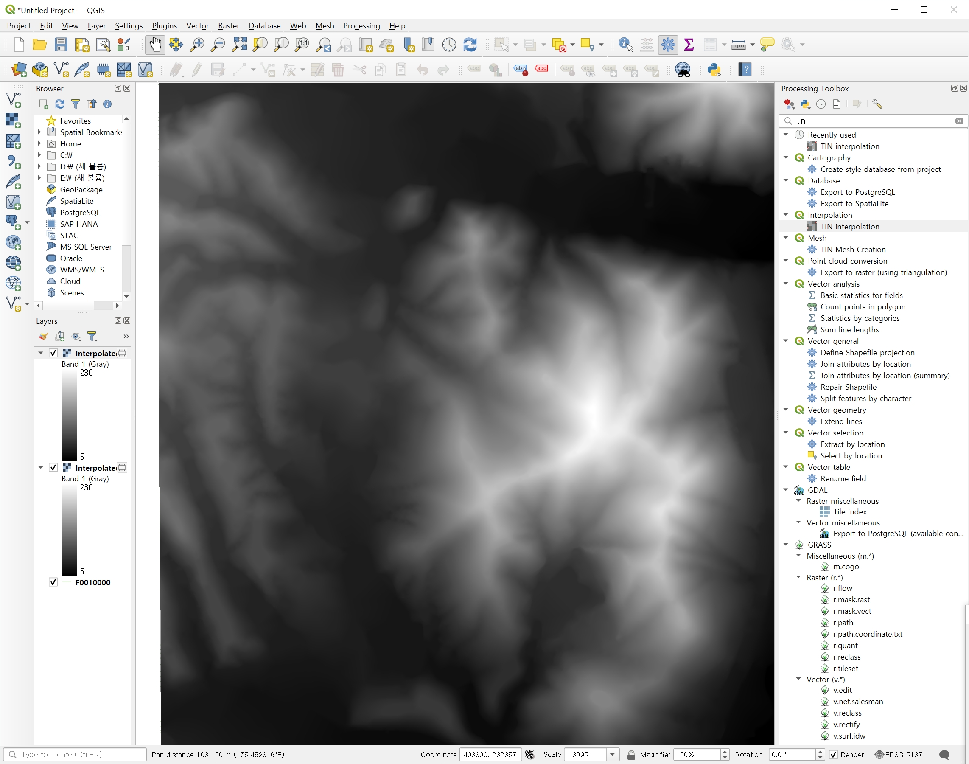Hide the first Interpolated layer
The image size is (969, 764).
coord(53,353)
